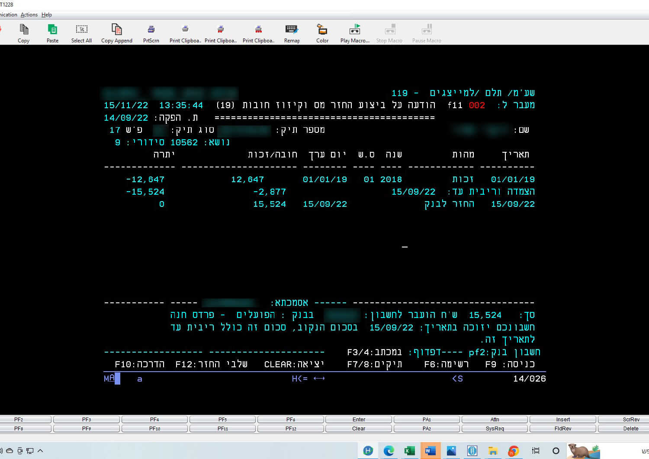Click the SysReq keypad button
This screenshot has width=649, height=459.
[495, 429]
